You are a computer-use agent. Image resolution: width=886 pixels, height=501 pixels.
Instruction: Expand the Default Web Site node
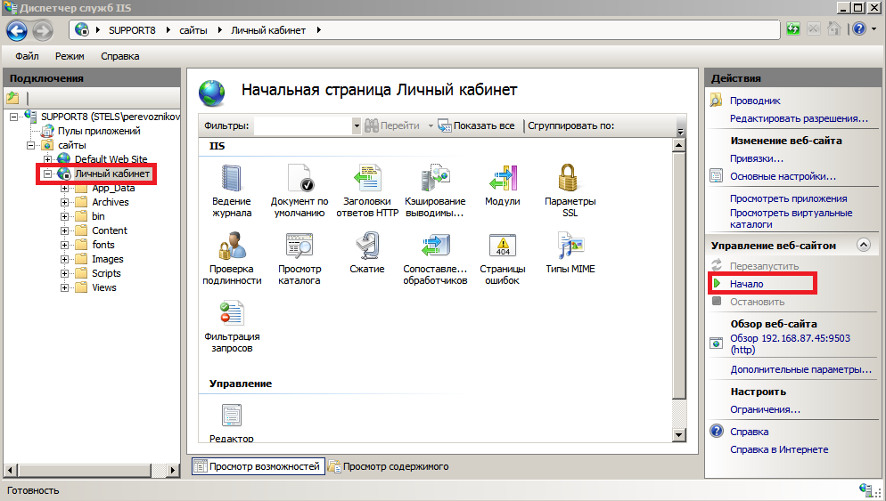(x=47, y=159)
